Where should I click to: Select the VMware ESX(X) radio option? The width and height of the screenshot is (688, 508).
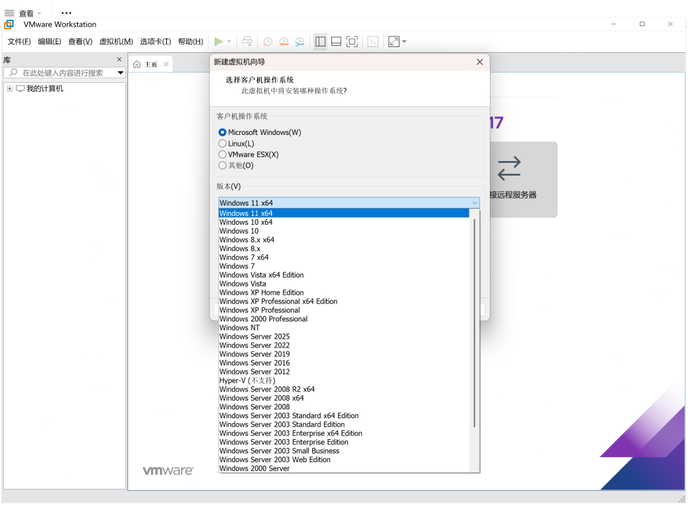coord(222,154)
